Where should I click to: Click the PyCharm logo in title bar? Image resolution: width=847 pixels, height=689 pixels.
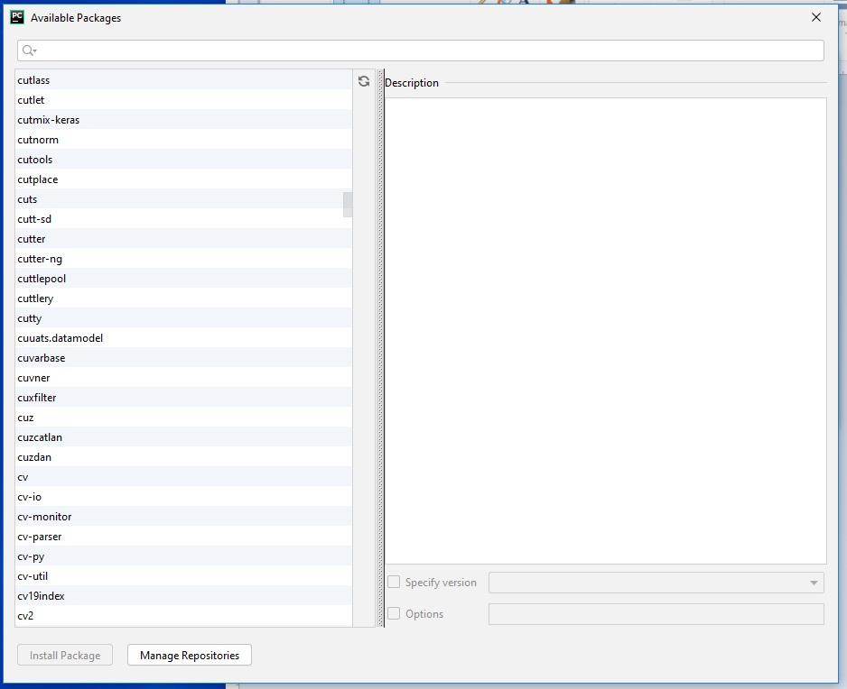coord(16,17)
